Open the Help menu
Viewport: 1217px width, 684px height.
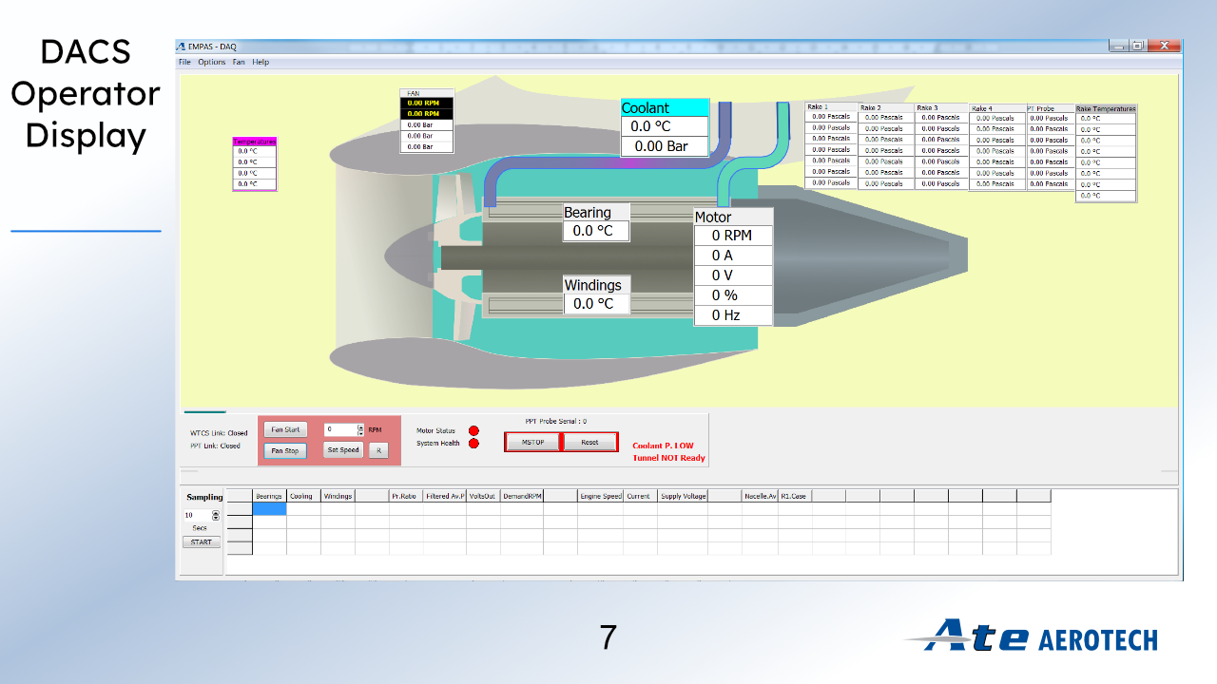260,62
